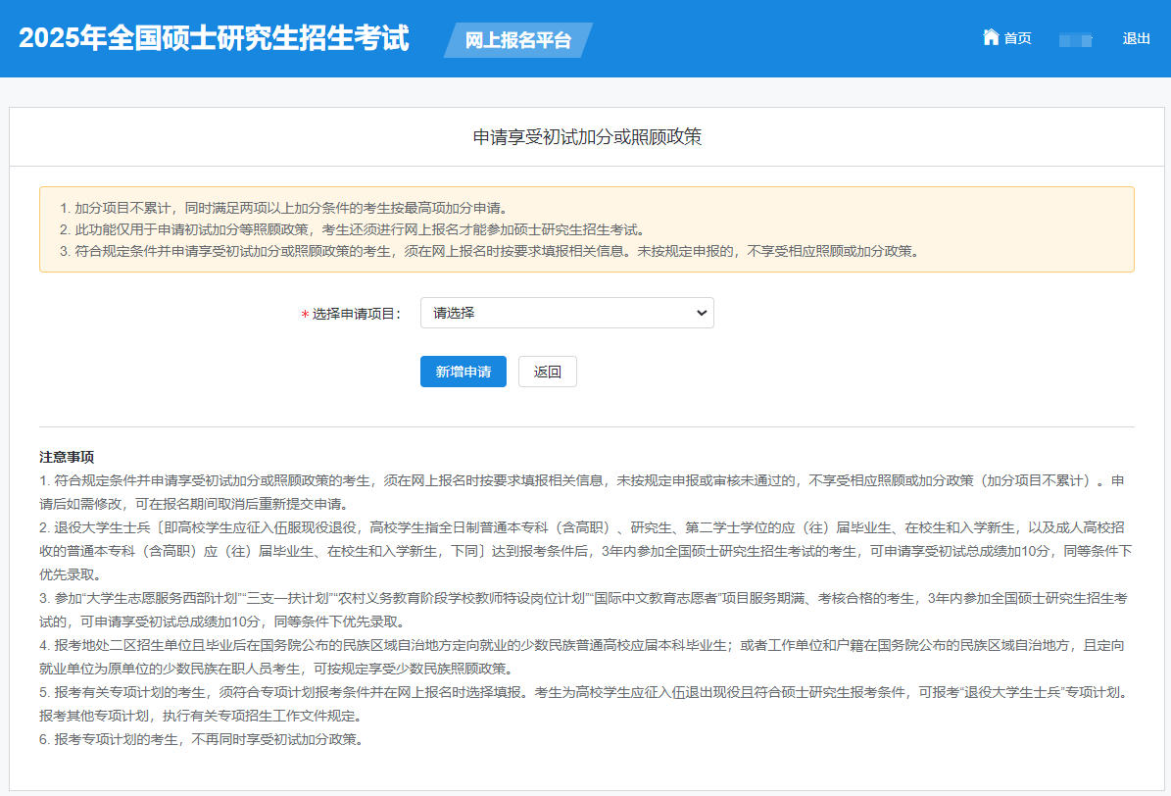Log out using the 退出 link
Image resolution: width=1171 pixels, height=796 pixels.
click(1136, 38)
